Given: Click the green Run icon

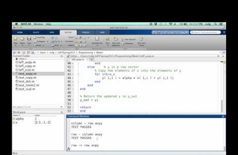Looking at the screenshot, I should tap(108, 38).
